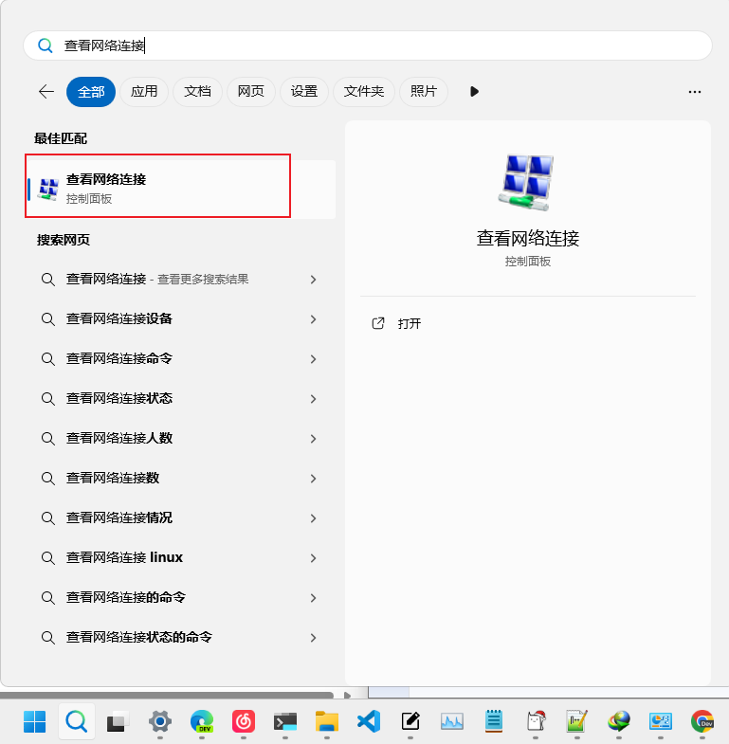The image size is (729, 744).
Task: Click the 查看网络连接 title in preview pane
Action: 528,238
